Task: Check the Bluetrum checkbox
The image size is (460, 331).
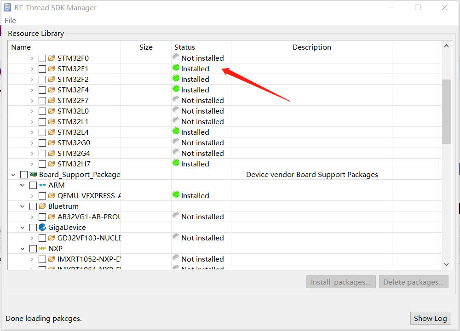Action: point(33,206)
